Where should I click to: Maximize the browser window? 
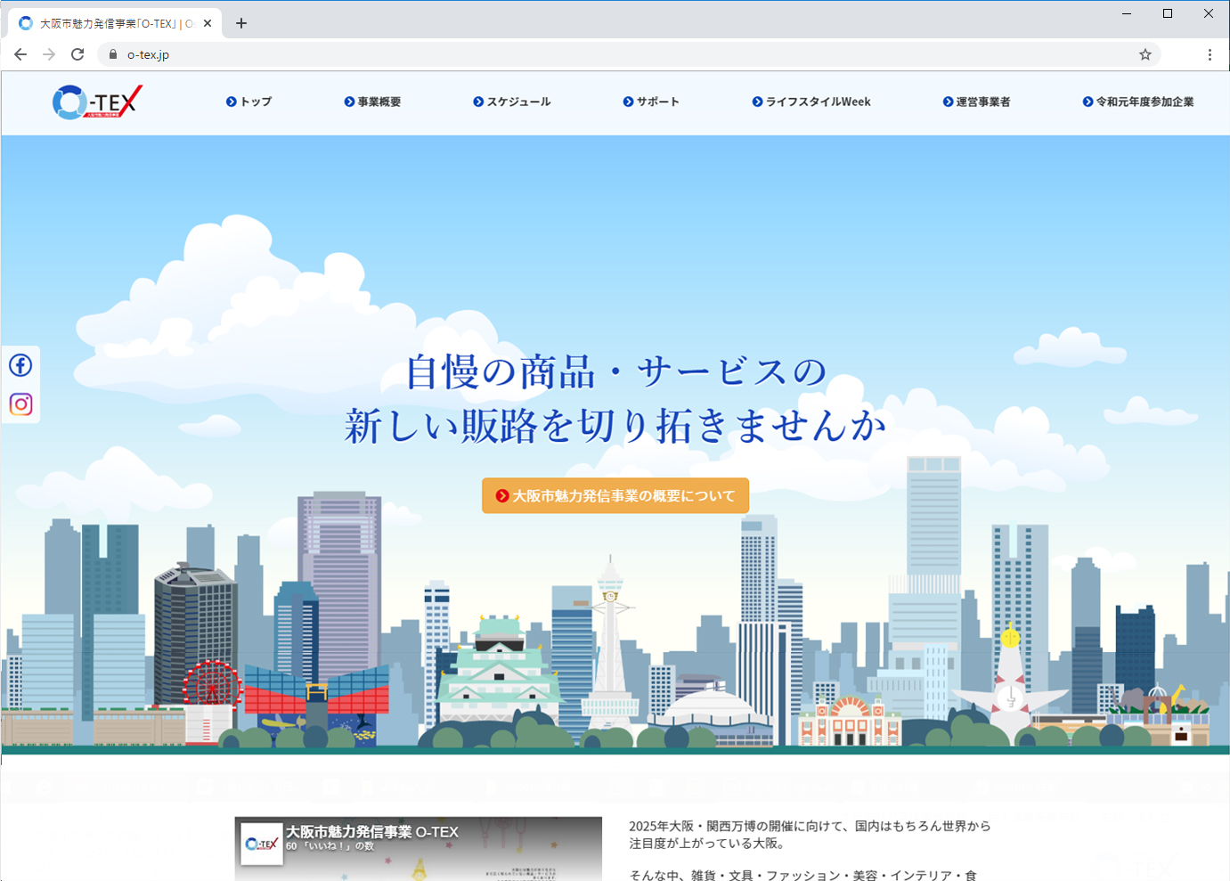pyautogui.click(x=1168, y=13)
